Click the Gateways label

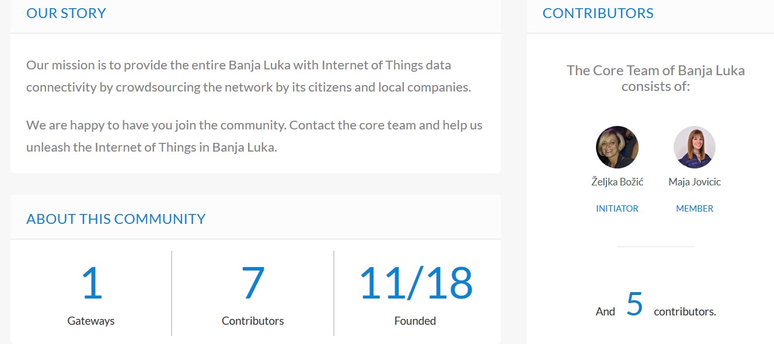pos(91,321)
